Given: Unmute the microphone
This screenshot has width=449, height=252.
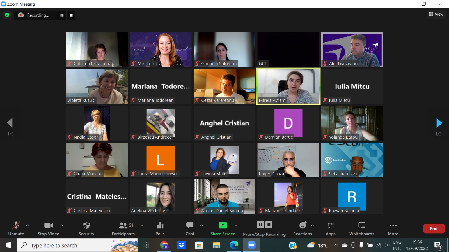Looking at the screenshot, I should (16, 228).
